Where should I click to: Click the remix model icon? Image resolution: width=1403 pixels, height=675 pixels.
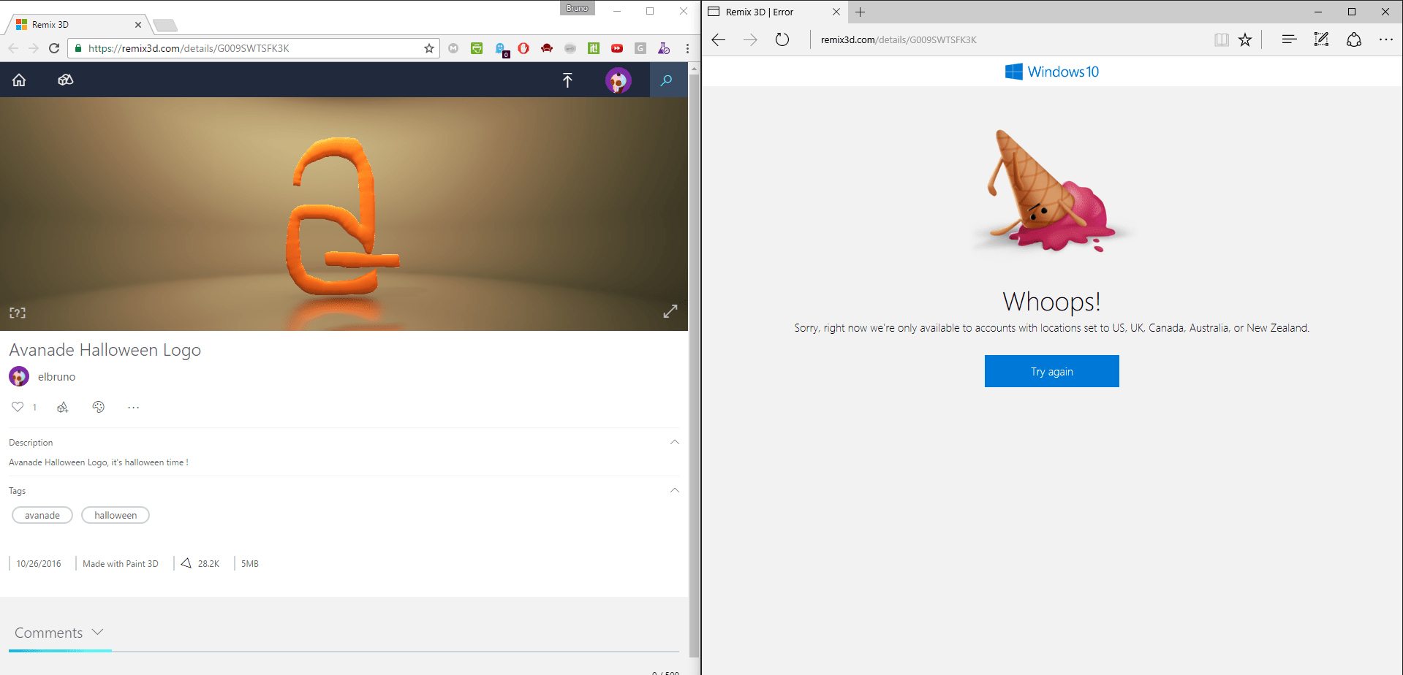point(63,407)
